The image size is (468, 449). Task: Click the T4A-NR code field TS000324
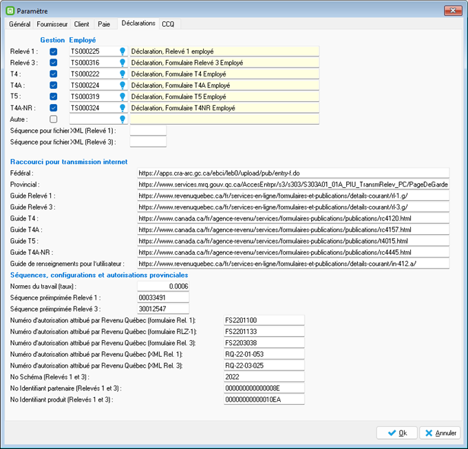coord(94,108)
